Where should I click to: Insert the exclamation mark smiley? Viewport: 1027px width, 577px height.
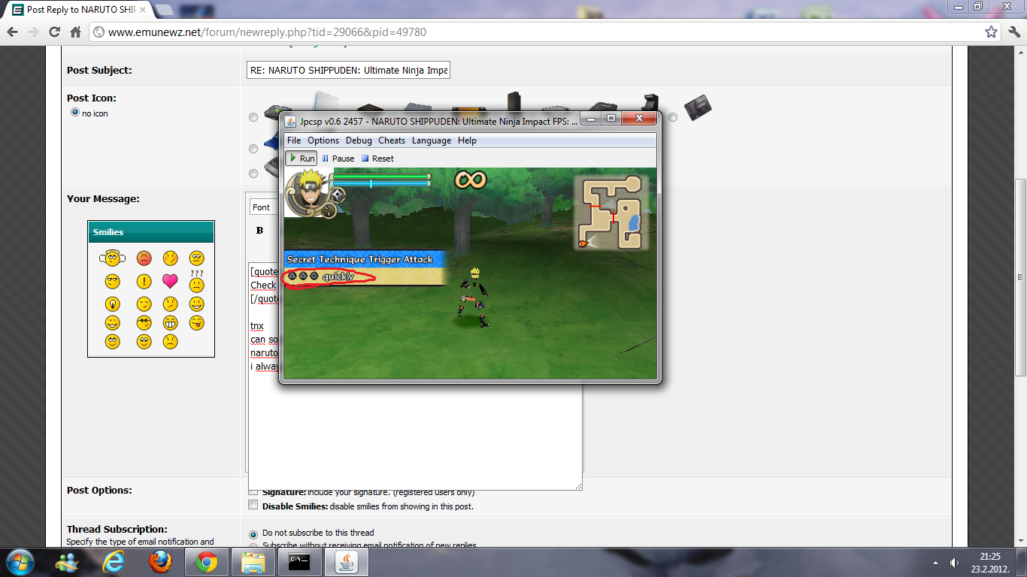(x=144, y=282)
